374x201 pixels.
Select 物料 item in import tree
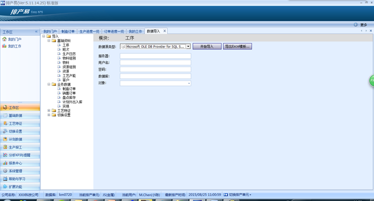click(66, 62)
